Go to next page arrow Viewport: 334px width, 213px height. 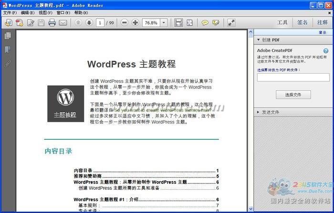pyautogui.click(x=89, y=22)
